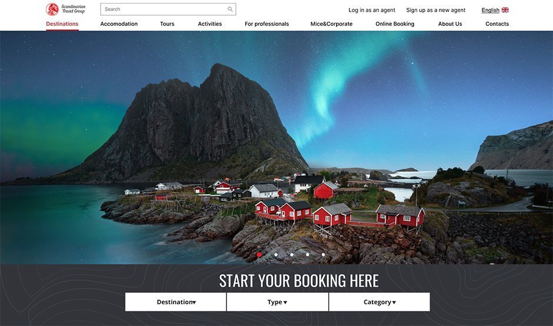Click Sign up as a new agent
Screen dimensions: 553x326
pyautogui.click(x=435, y=10)
